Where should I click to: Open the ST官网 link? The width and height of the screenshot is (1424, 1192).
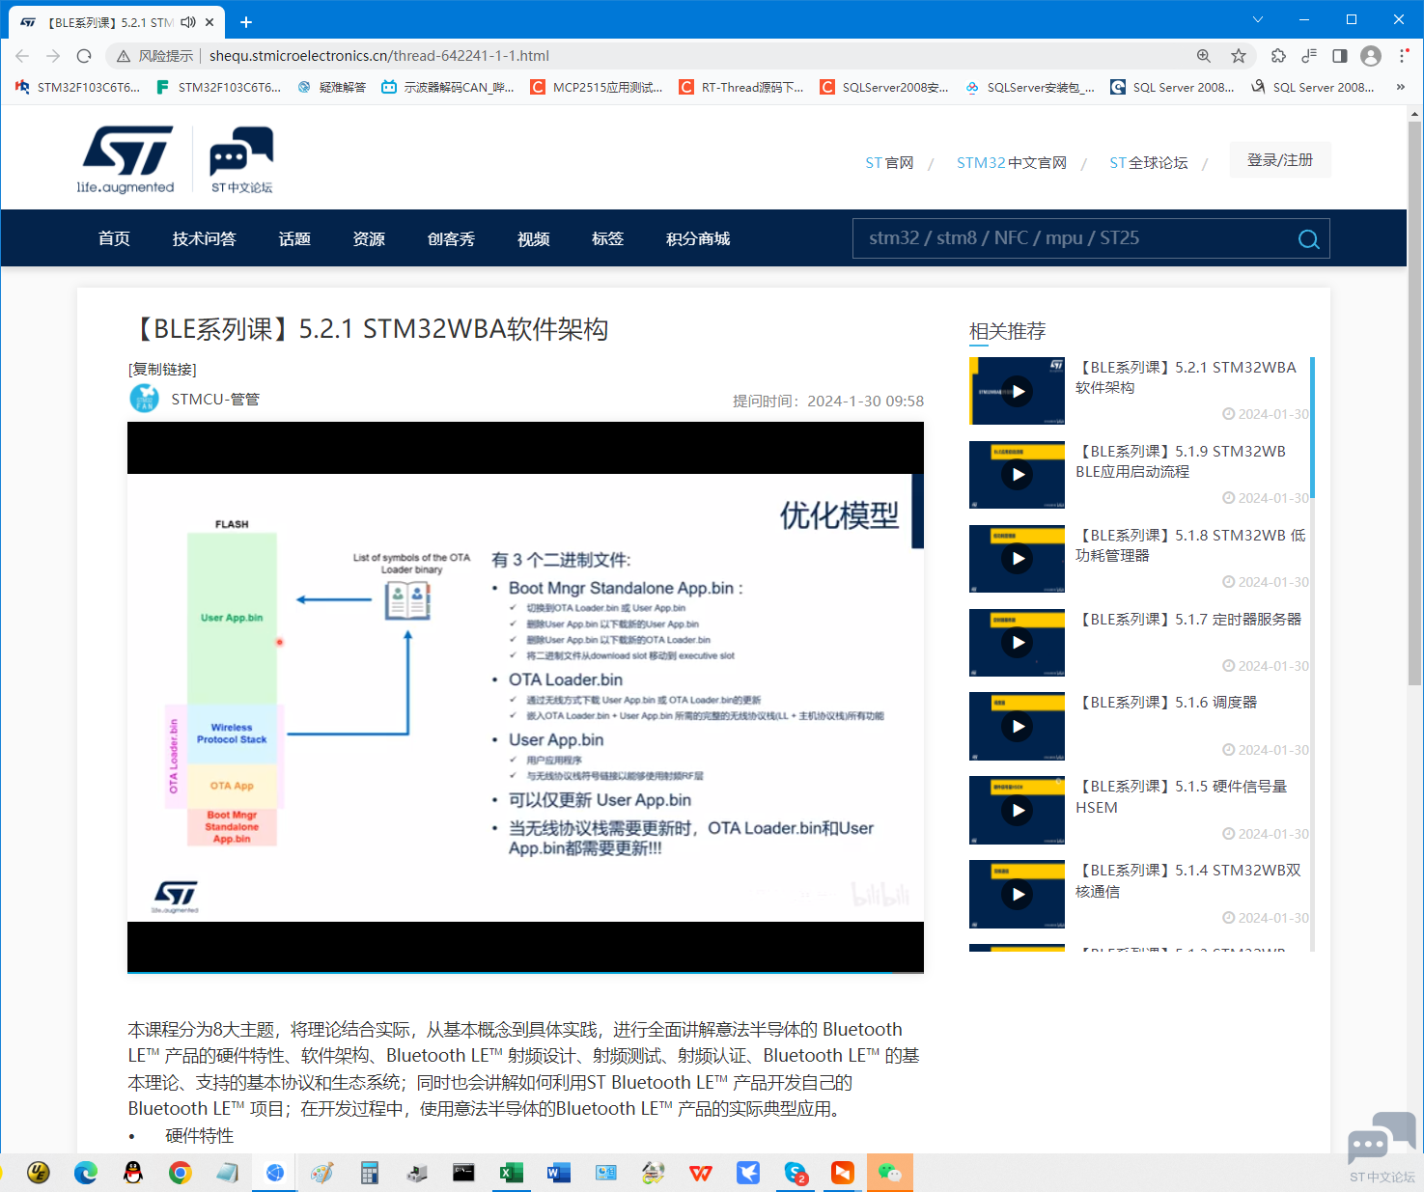[x=889, y=162]
